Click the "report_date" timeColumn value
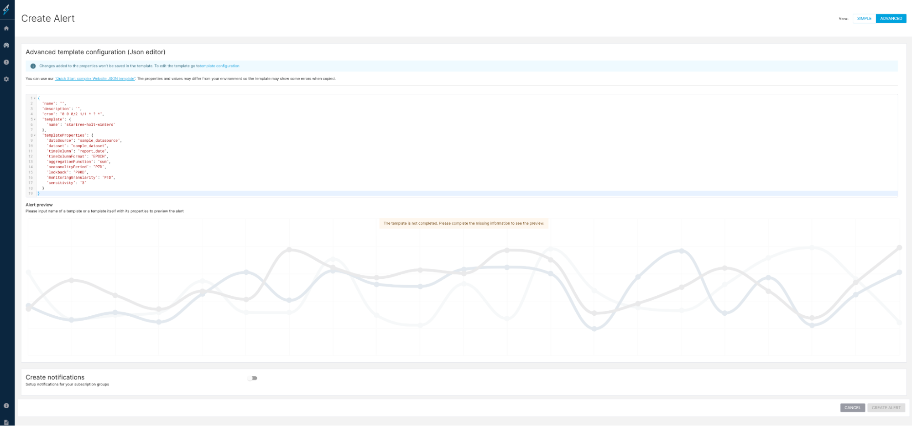Viewport: 912px width, 426px height. (93, 151)
